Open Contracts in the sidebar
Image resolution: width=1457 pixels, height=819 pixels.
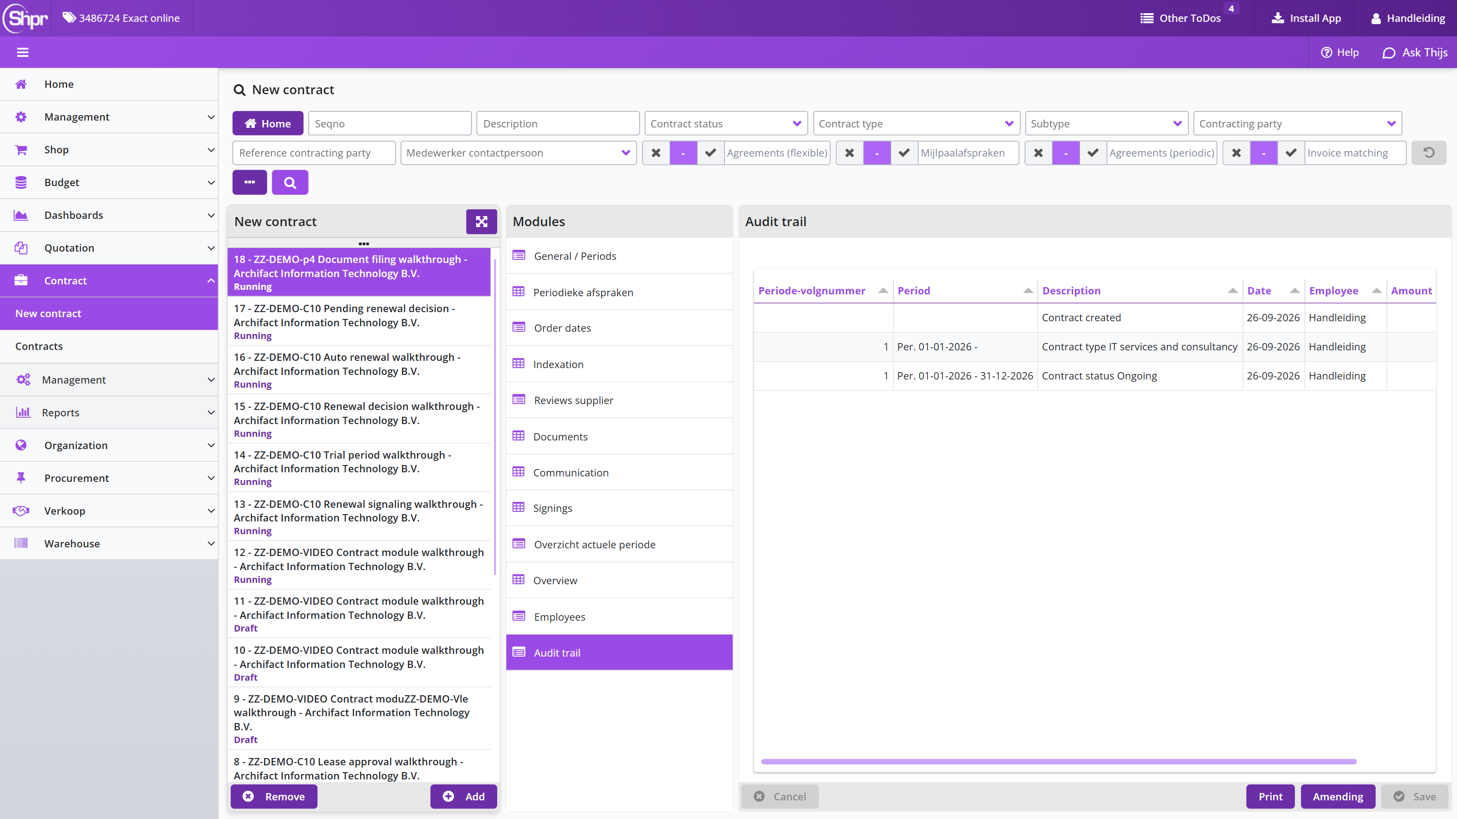[x=109, y=346]
